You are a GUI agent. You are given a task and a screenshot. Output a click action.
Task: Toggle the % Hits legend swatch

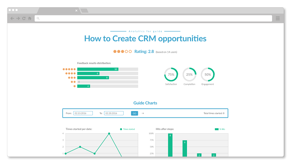[x=217, y=129]
